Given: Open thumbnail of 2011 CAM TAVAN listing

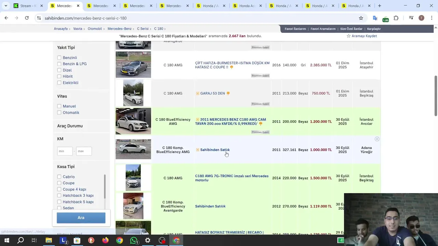Looking at the screenshot, I should pos(133,121).
